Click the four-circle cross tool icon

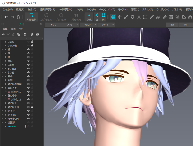click(x=171, y=17)
